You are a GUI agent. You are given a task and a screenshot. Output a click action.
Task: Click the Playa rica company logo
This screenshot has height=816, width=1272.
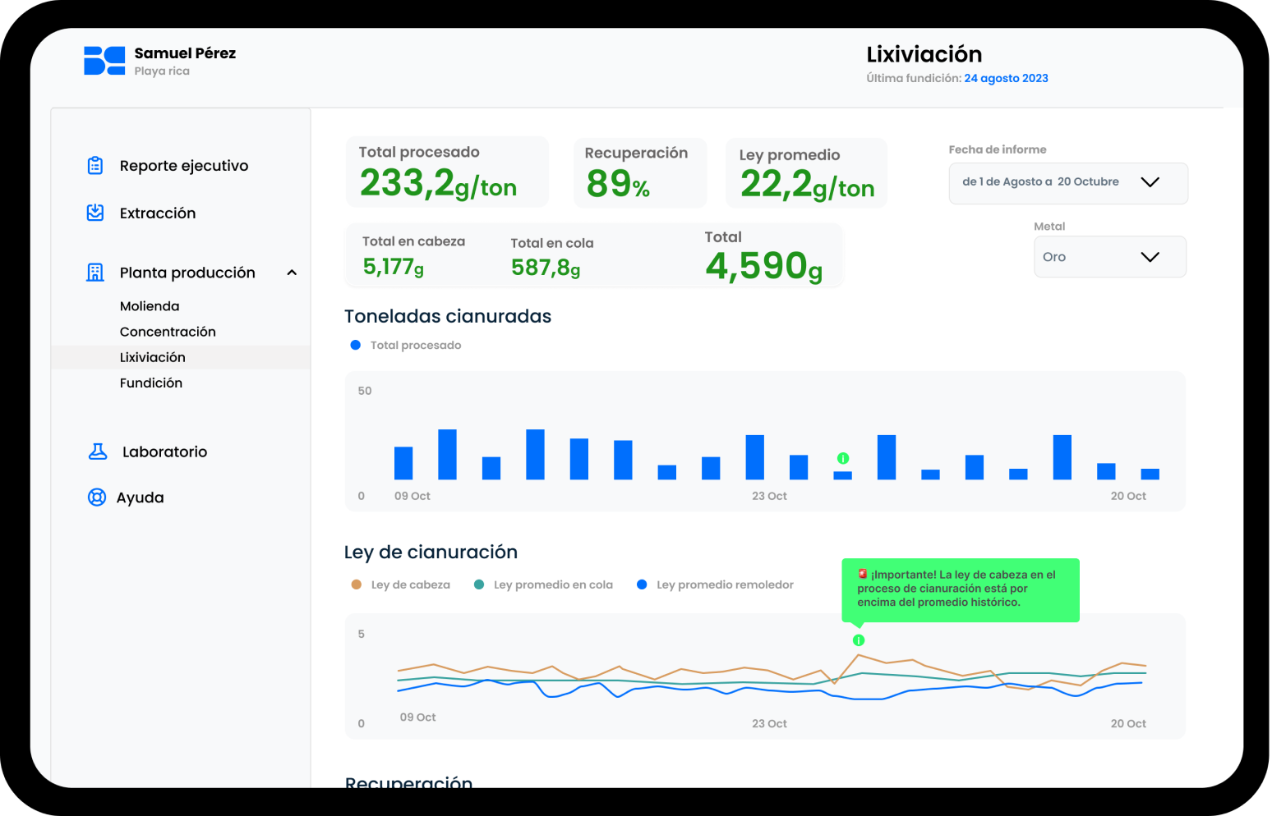pos(103,60)
